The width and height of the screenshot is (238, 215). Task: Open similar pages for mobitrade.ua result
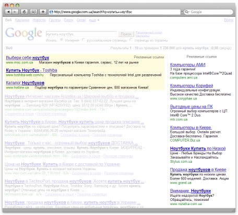tap(118, 156)
